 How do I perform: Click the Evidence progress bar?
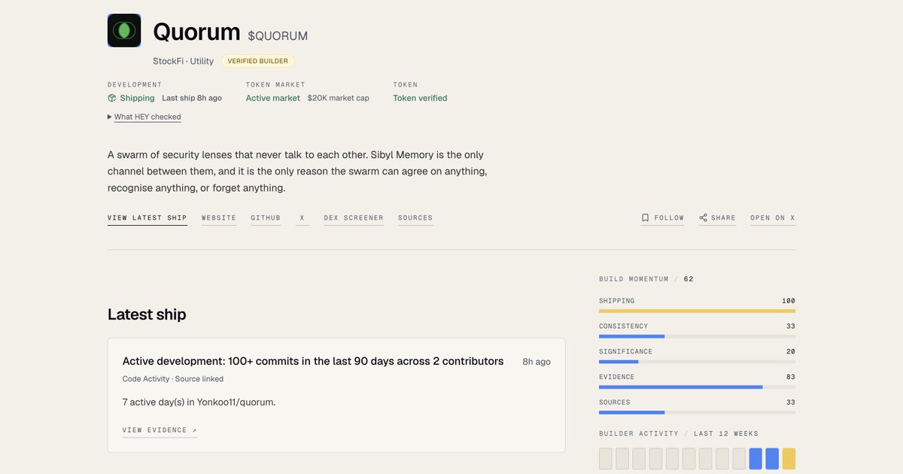tap(697, 387)
